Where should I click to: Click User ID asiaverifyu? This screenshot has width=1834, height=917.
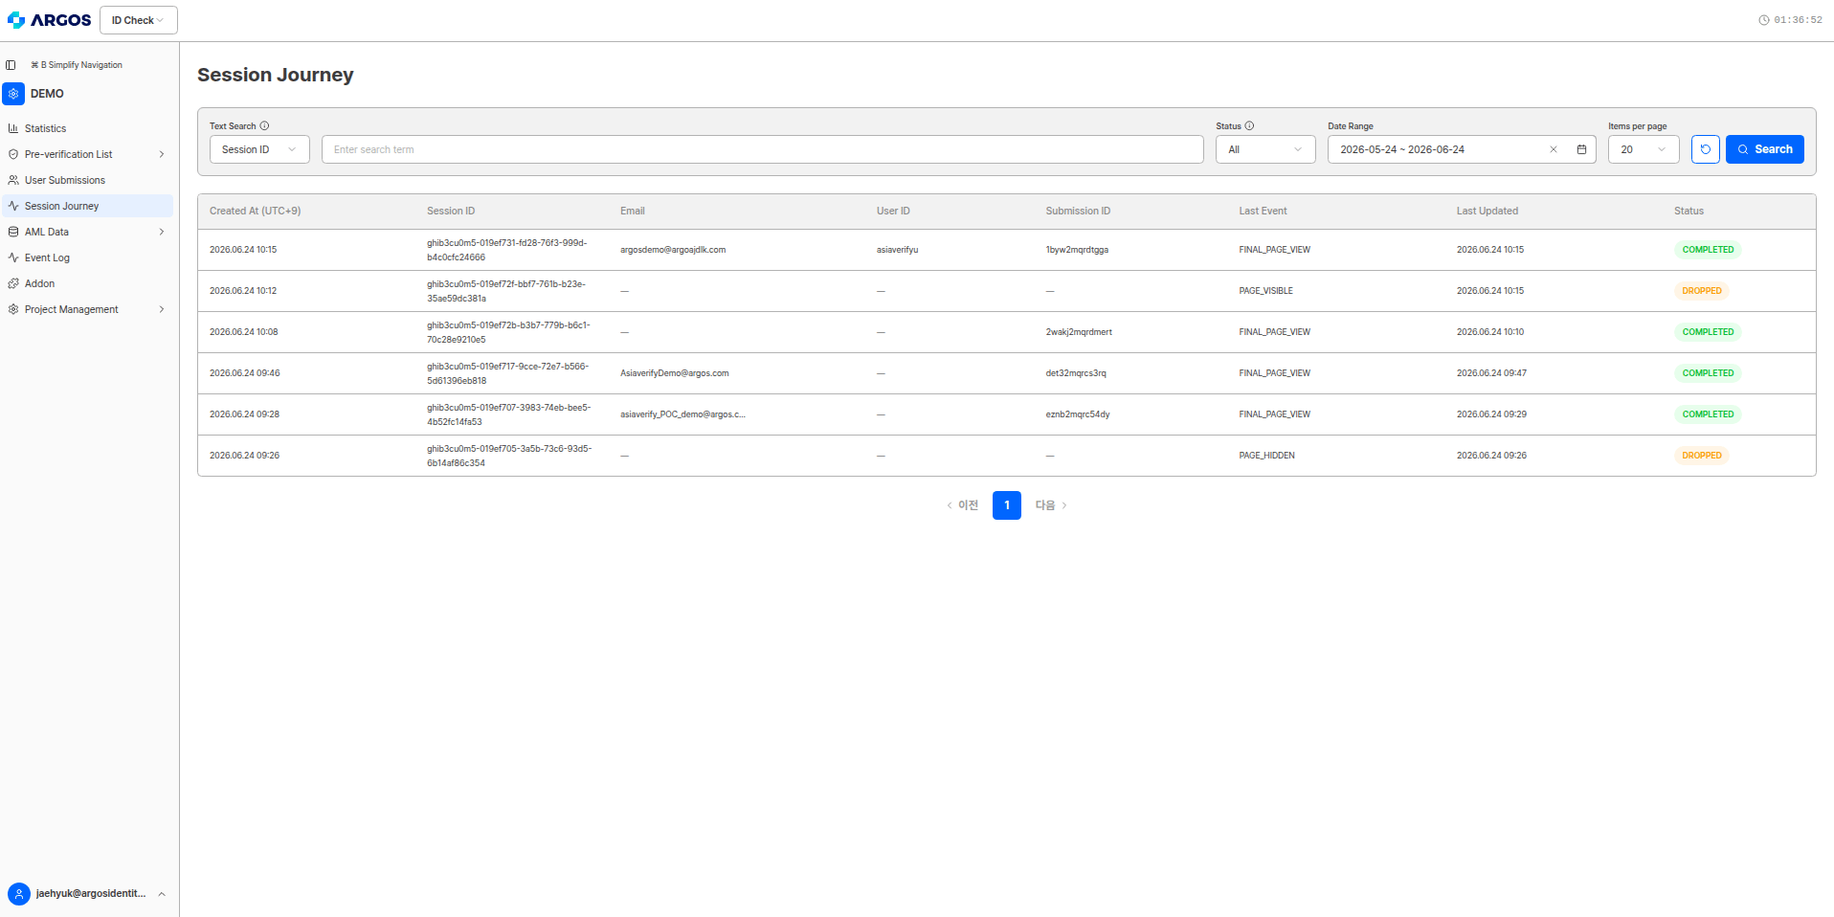click(x=897, y=250)
